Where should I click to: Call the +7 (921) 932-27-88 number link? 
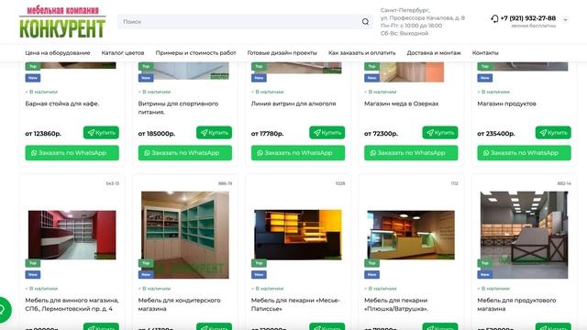click(528, 18)
